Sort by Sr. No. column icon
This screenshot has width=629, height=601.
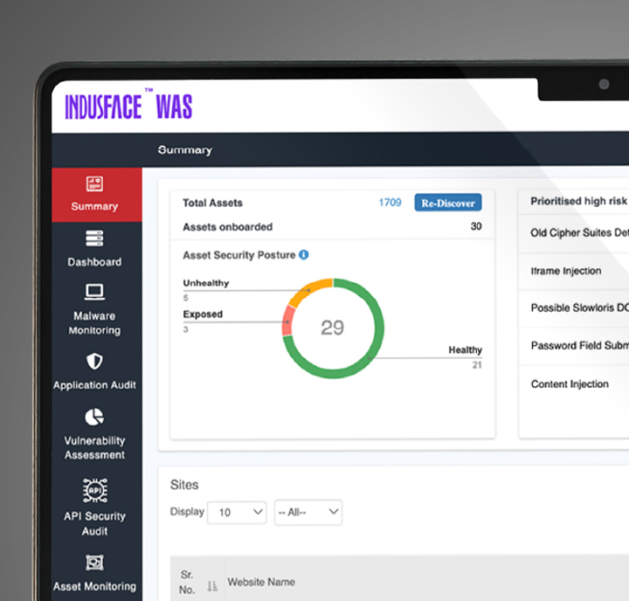(x=212, y=586)
